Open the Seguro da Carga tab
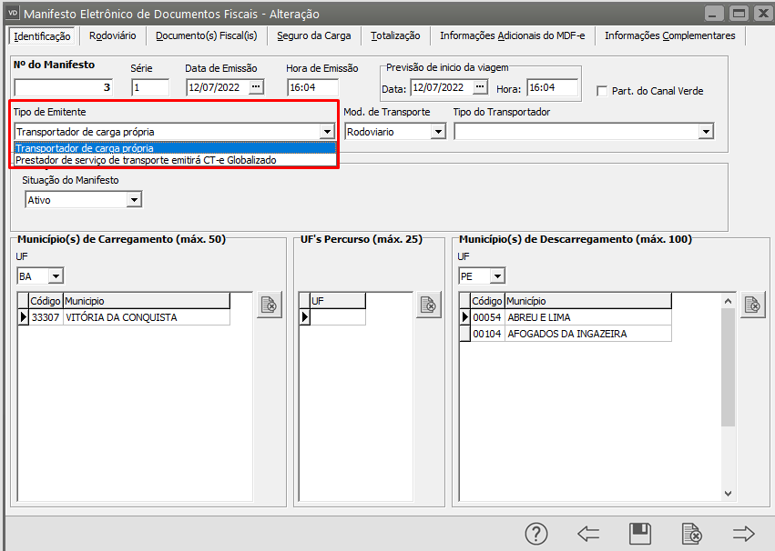The image size is (775, 551). click(313, 35)
